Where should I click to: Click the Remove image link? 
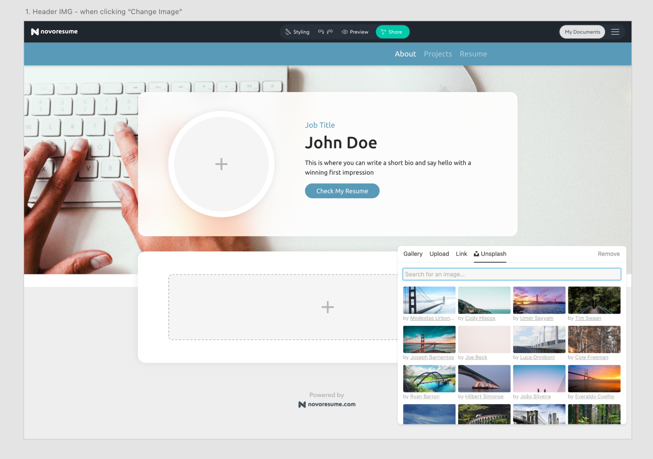[x=608, y=254]
